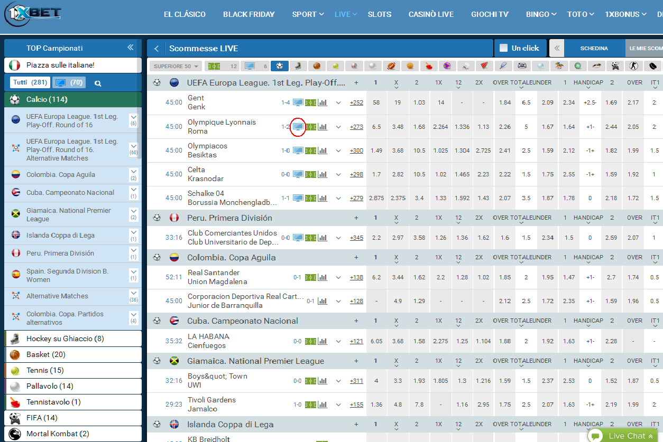Open statistics chart for Celta vs Krasnodar

click(323, 174)
